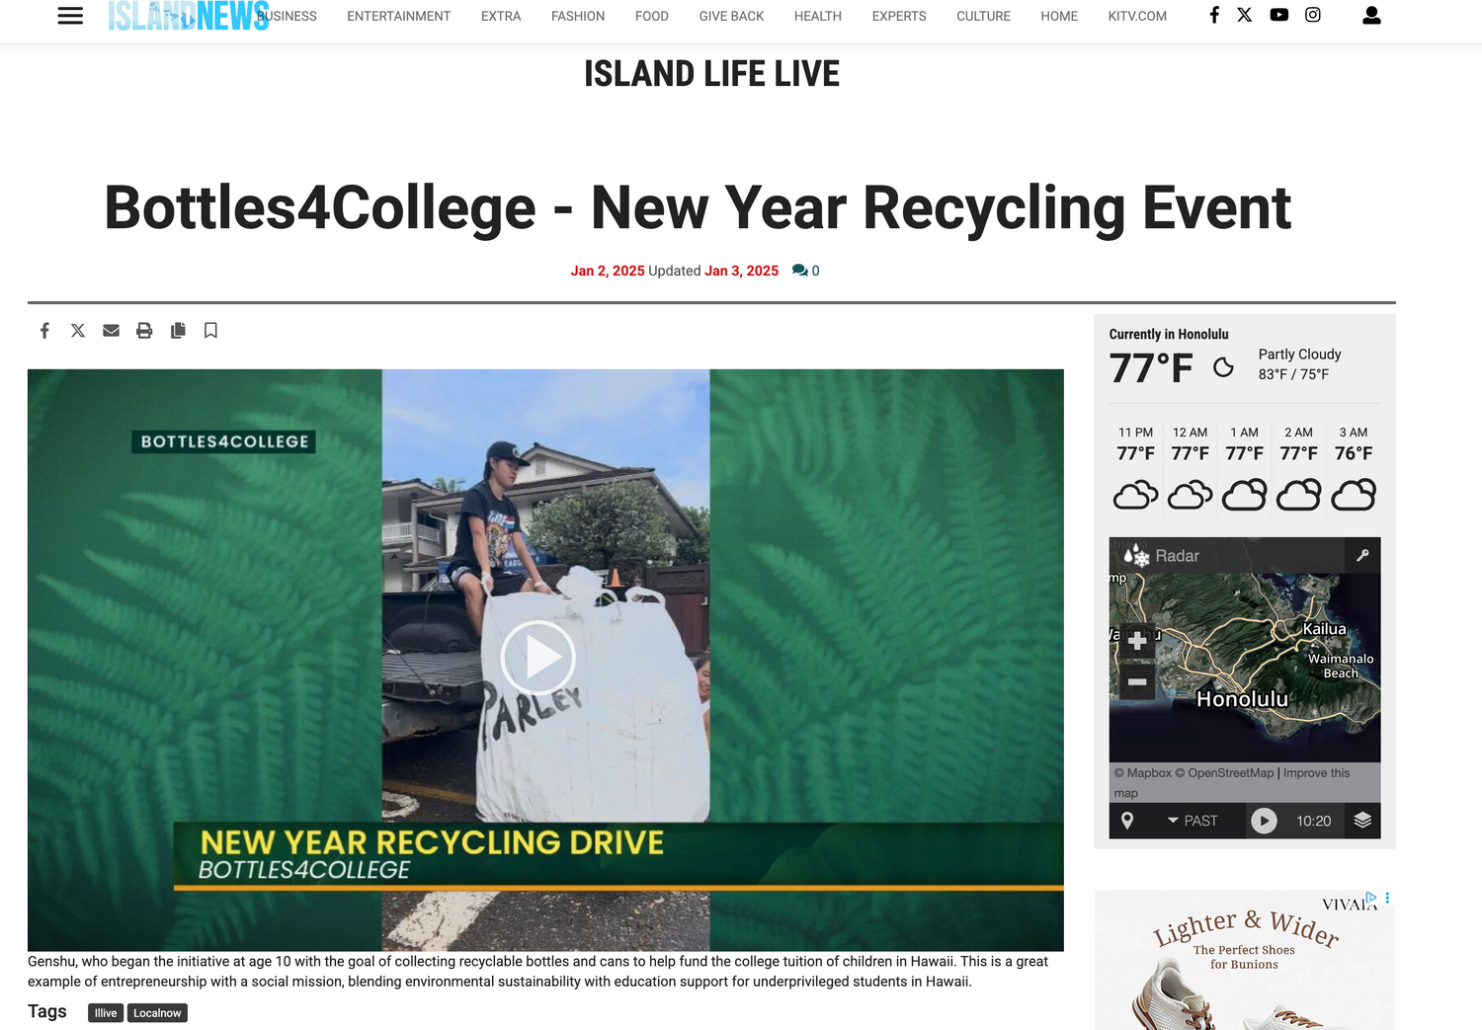
Task: Share article via email icon
Action: click(111, 331)
